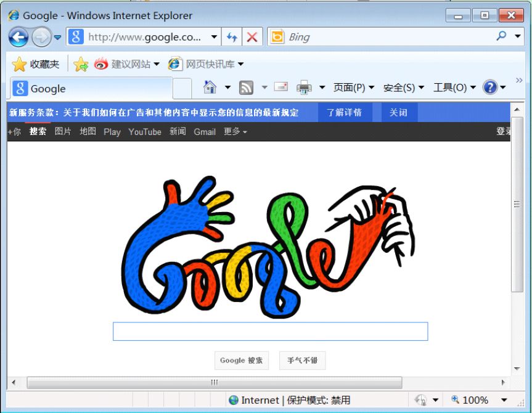Minimize the Internet Explorer window
Viewport: 532px width, 413px height.
[x=458, y=15]
